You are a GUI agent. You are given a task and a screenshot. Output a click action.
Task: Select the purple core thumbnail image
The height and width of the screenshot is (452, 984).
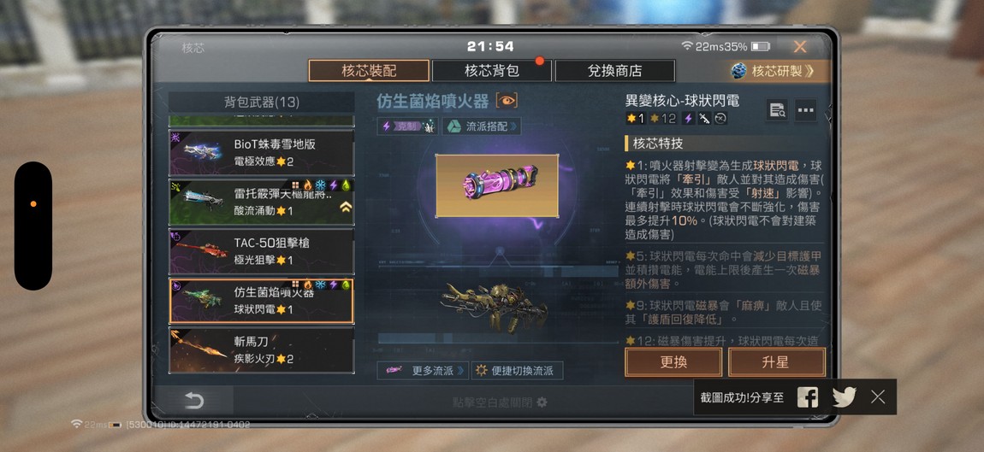click(497, 185)
